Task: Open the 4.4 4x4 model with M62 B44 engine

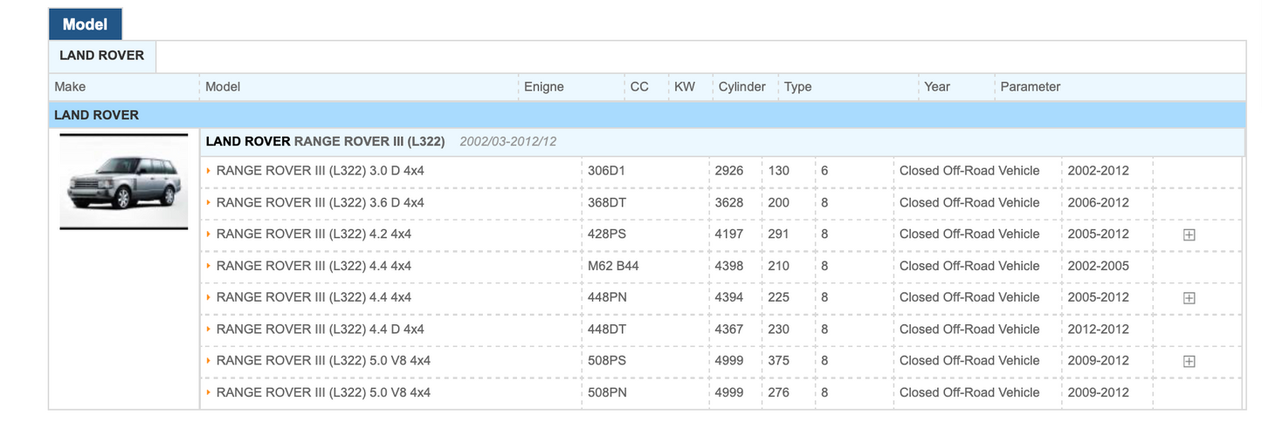Action: pyautogui.click(x=314, y=266)
